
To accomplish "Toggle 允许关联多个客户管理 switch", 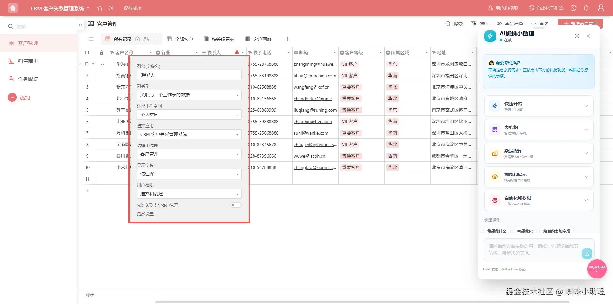I will pyautogui.click(x=236, y=205).
